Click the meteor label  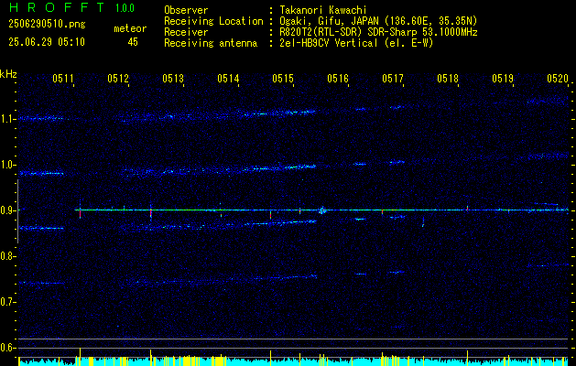click(x=130, y=28)
